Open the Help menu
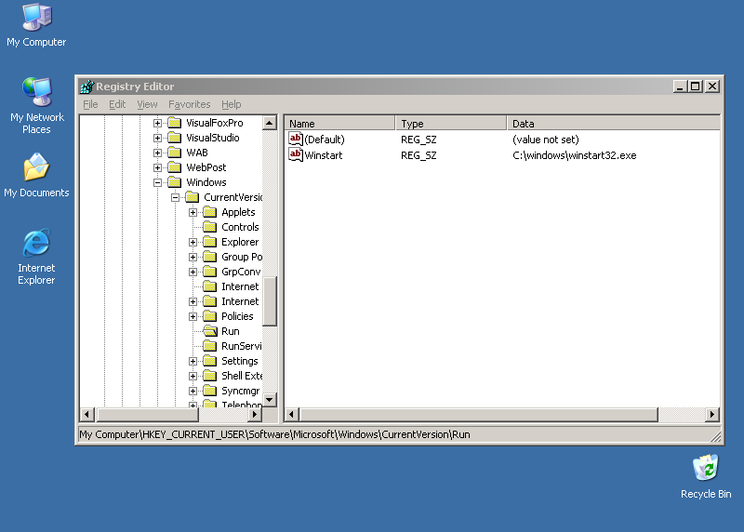Image resolution: width=744 pixels, height=532 pixels. pyautogui.click(x=231, y=104)
